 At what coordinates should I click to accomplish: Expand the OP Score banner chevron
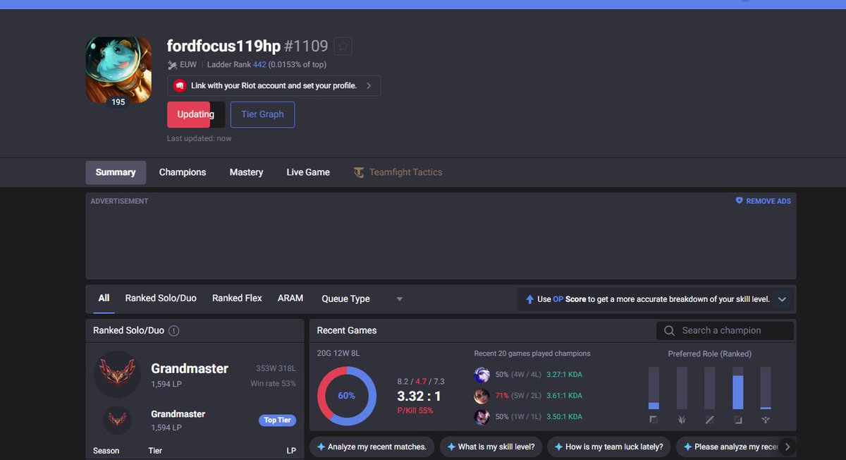click(x=782, y=299)
